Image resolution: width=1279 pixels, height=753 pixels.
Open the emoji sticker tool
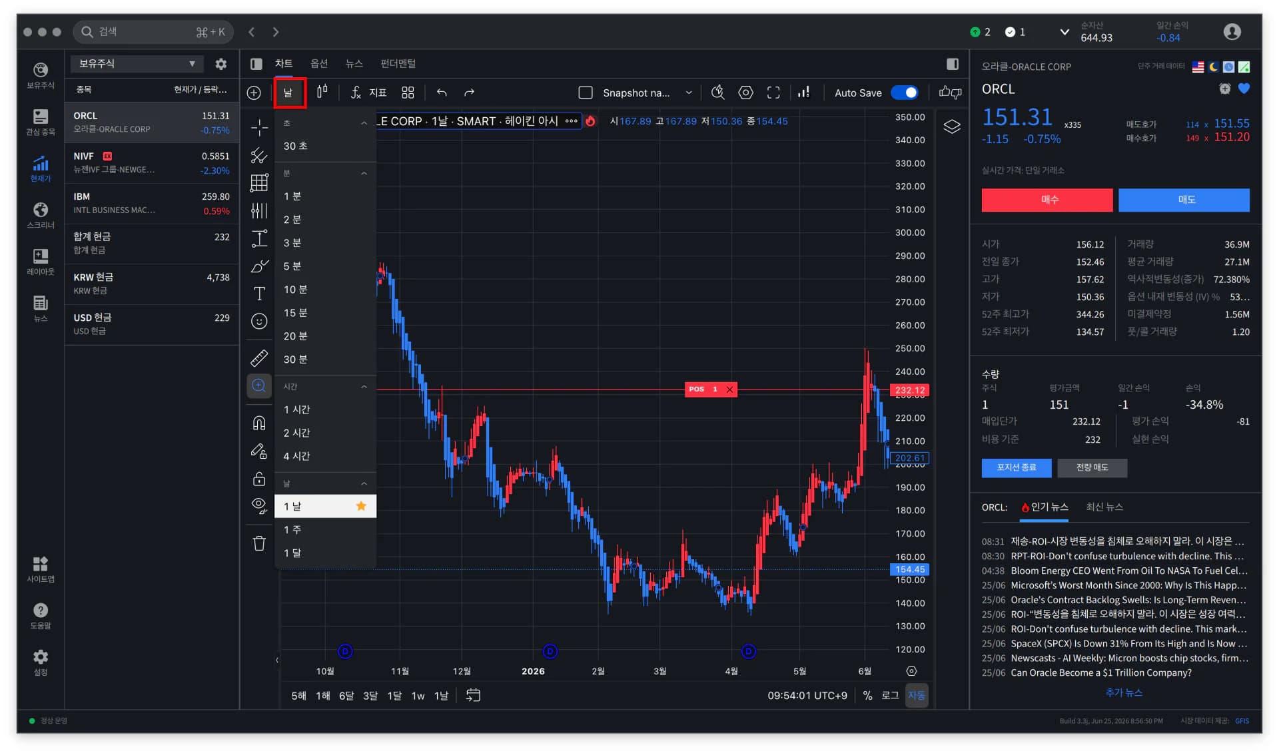tap(259, 322)
